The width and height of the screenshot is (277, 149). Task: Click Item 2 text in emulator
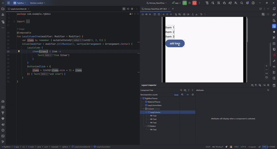(170, 32)
